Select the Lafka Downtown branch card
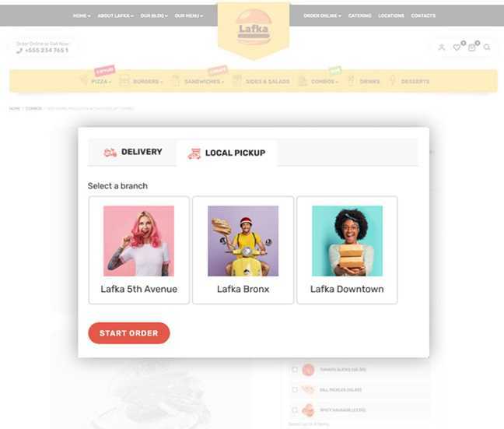This screenshot has width=504, height=429. pos(347,250)
